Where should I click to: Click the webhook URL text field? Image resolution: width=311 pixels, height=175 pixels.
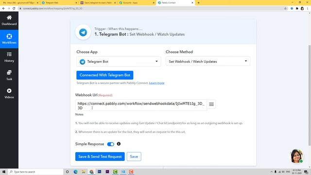tap(141, 105)
